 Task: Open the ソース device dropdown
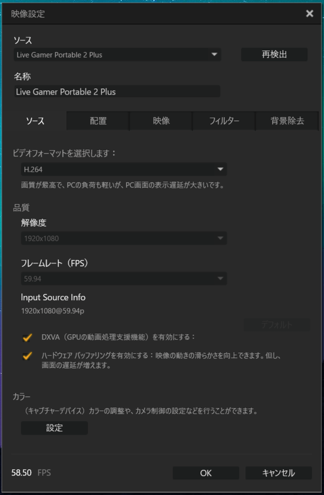pyautogui.click(x=117, y=55)
